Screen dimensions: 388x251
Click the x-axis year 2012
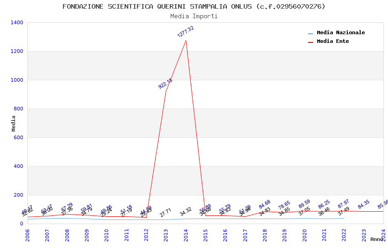pyautogui.click(x=146, y=235)
